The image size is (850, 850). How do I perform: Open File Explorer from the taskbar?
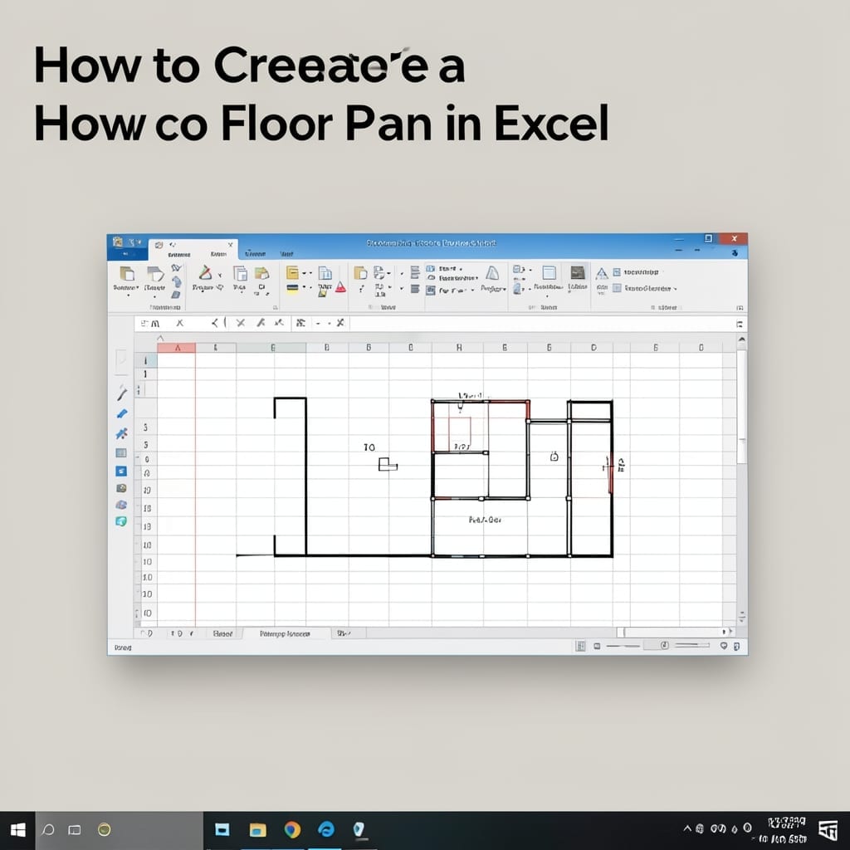(x=257, y=829)
